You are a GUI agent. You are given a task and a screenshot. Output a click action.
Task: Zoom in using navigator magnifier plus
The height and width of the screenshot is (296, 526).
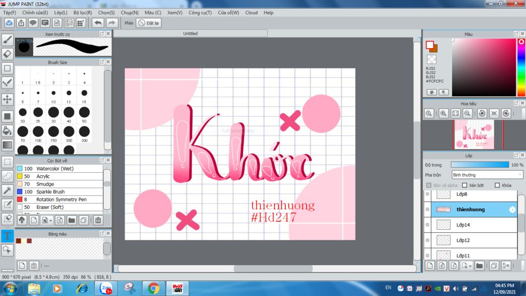click(x=443, y=114)
